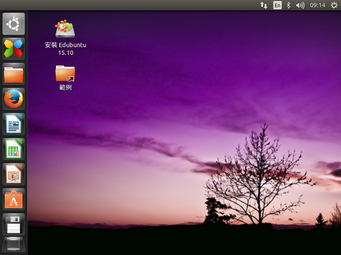Screen dimensions: 341x255
Task: Click the 安裝 Edubuntu 15.10 label text
Action: 65,49
